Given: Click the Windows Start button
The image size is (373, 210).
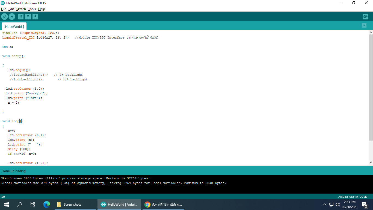Looking at the screenshot, I should pos(7,204).
